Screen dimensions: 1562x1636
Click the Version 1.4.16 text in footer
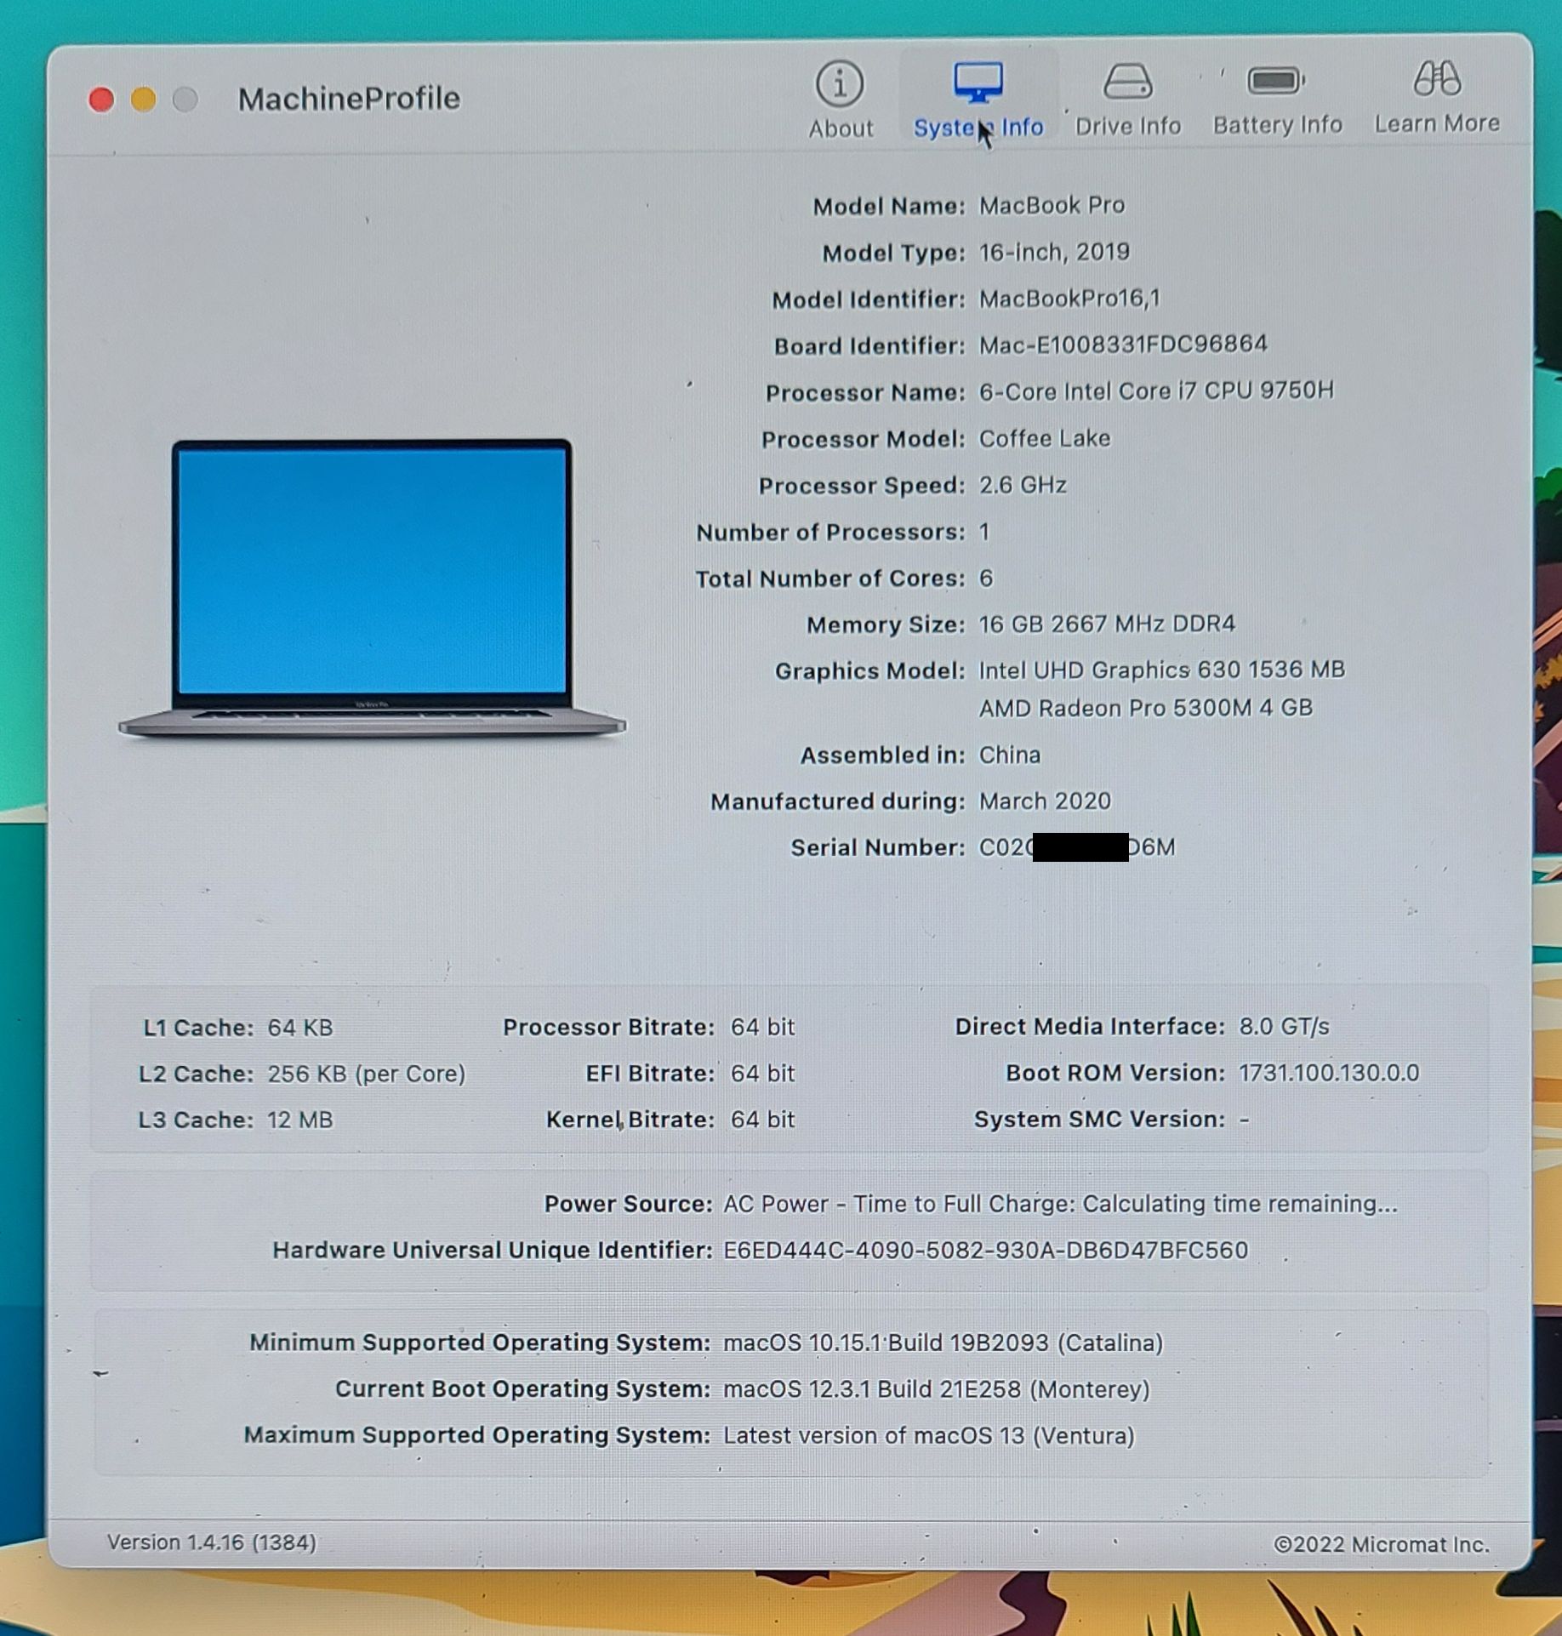[x=211, y=1542]
